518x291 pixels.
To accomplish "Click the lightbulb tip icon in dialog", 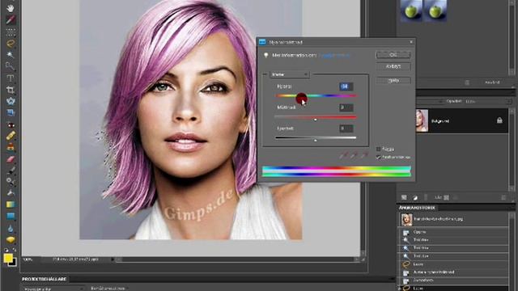I will [265, 55].
